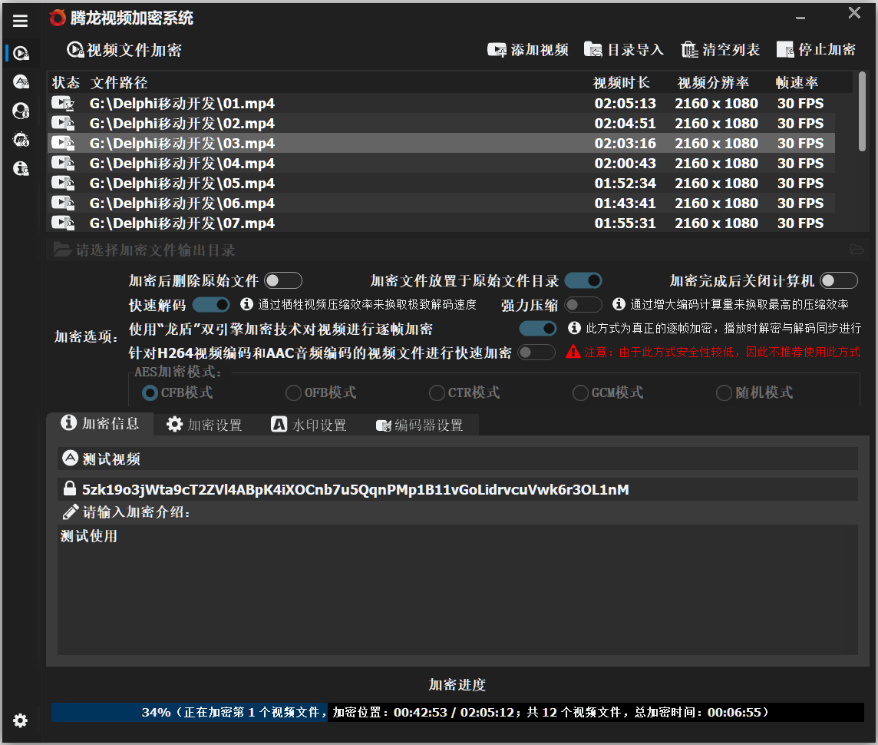Screen dimensions: 878x745
Task: Select row G:\Delphi移动开发\01.mp4
Action: 441,103
